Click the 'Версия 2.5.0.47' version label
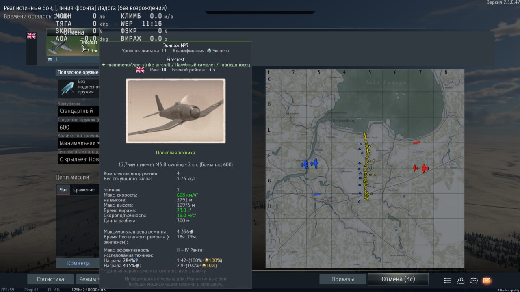520x292 pixels. [x=503, y=2]
